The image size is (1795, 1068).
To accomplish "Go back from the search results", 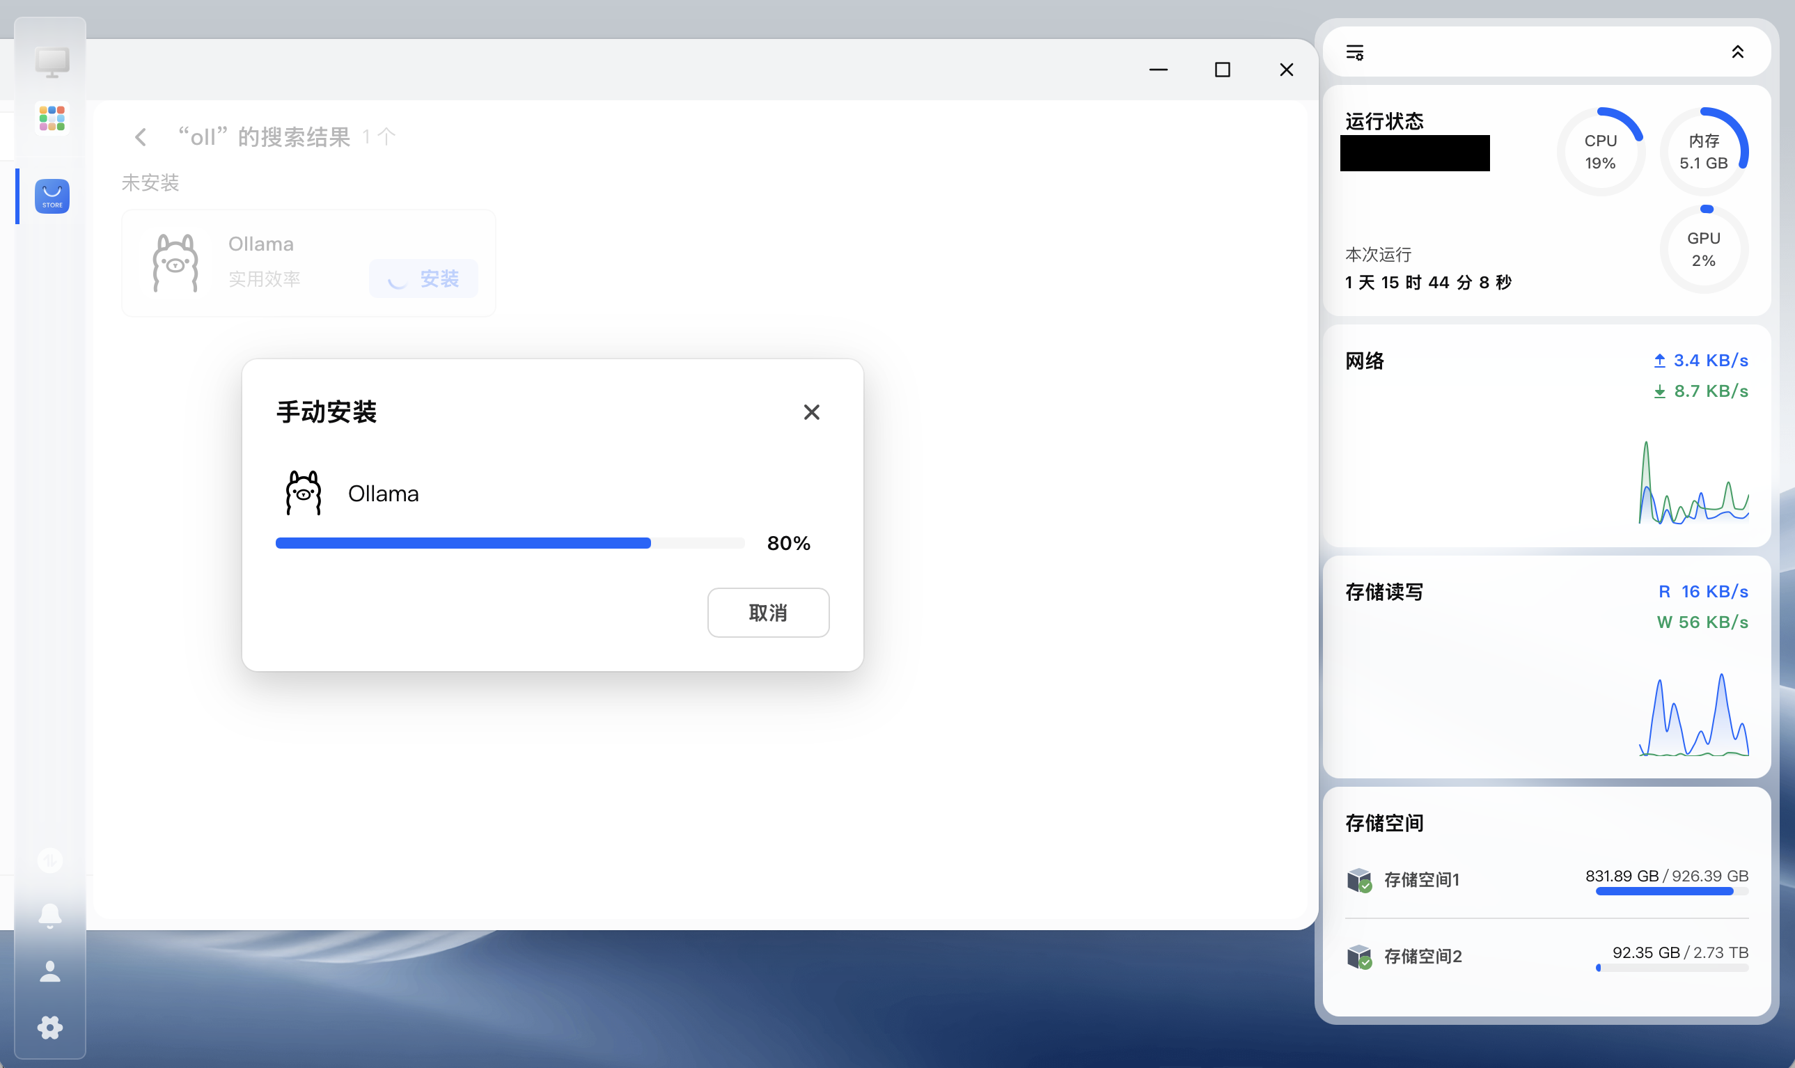I will [x=141, y=136].
